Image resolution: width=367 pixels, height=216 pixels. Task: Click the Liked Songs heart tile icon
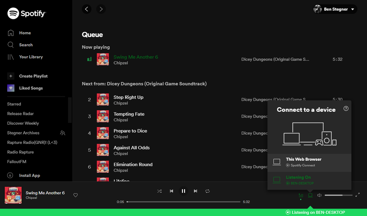(x=11, y=88)
